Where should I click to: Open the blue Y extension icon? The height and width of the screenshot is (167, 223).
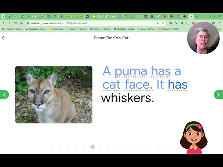click(x=176, y=23)
